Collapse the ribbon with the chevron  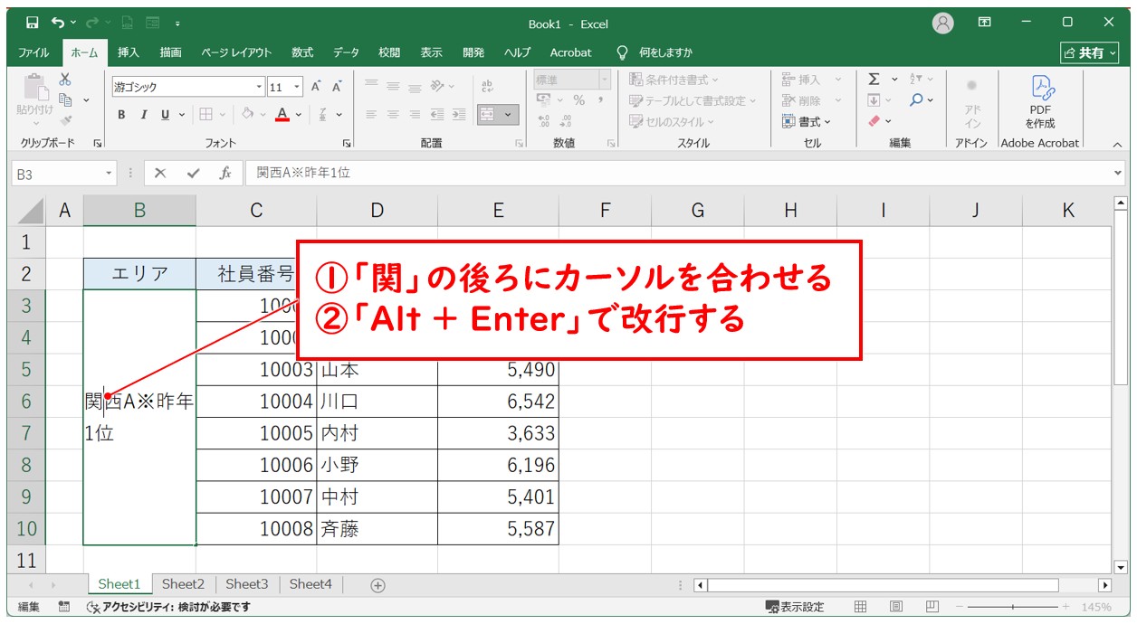1116,144
